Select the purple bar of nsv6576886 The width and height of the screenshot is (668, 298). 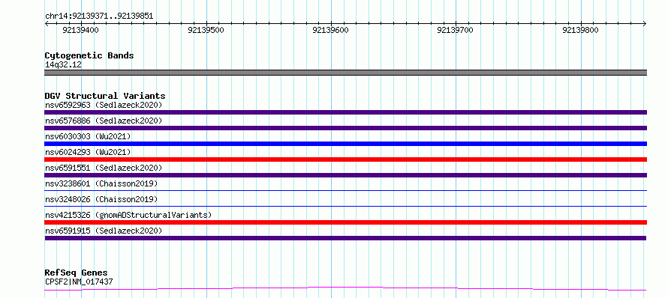[x=345, y=128]
